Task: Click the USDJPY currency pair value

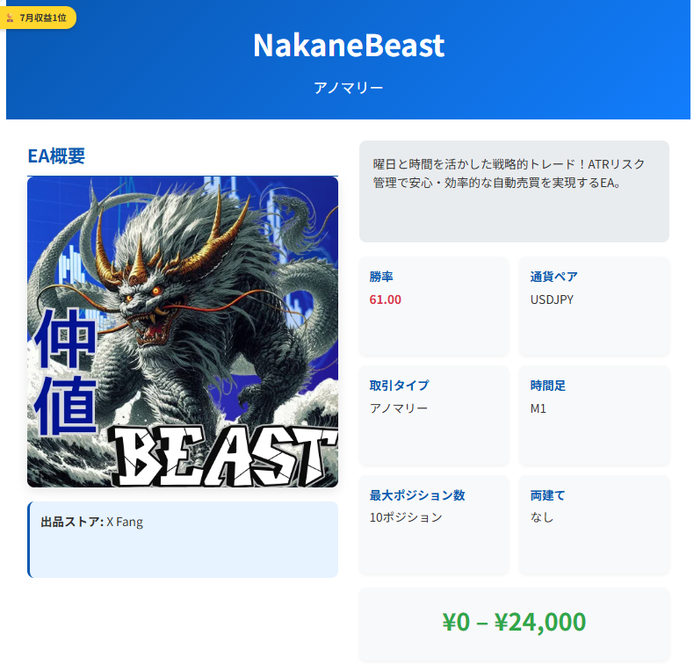Action: [552, 299]
